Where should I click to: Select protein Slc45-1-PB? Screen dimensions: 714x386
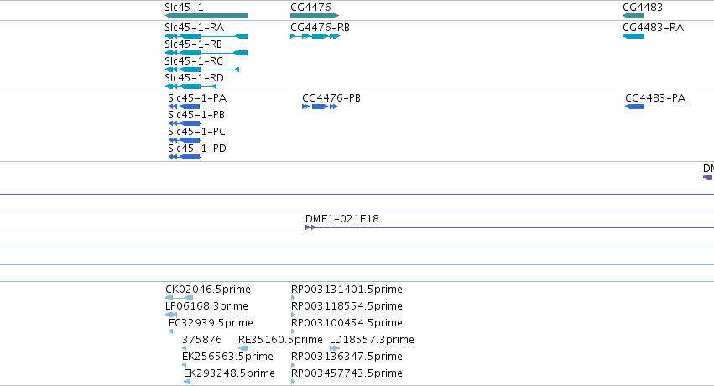(184, 123)
